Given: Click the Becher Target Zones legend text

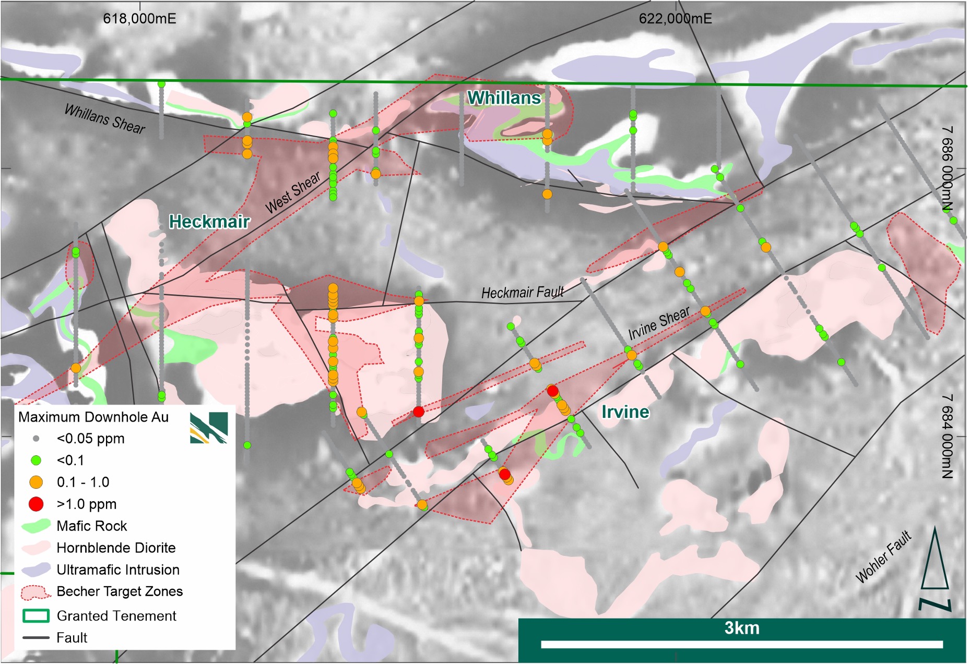Looking at the screenshot, I should [x=120, y=591].
